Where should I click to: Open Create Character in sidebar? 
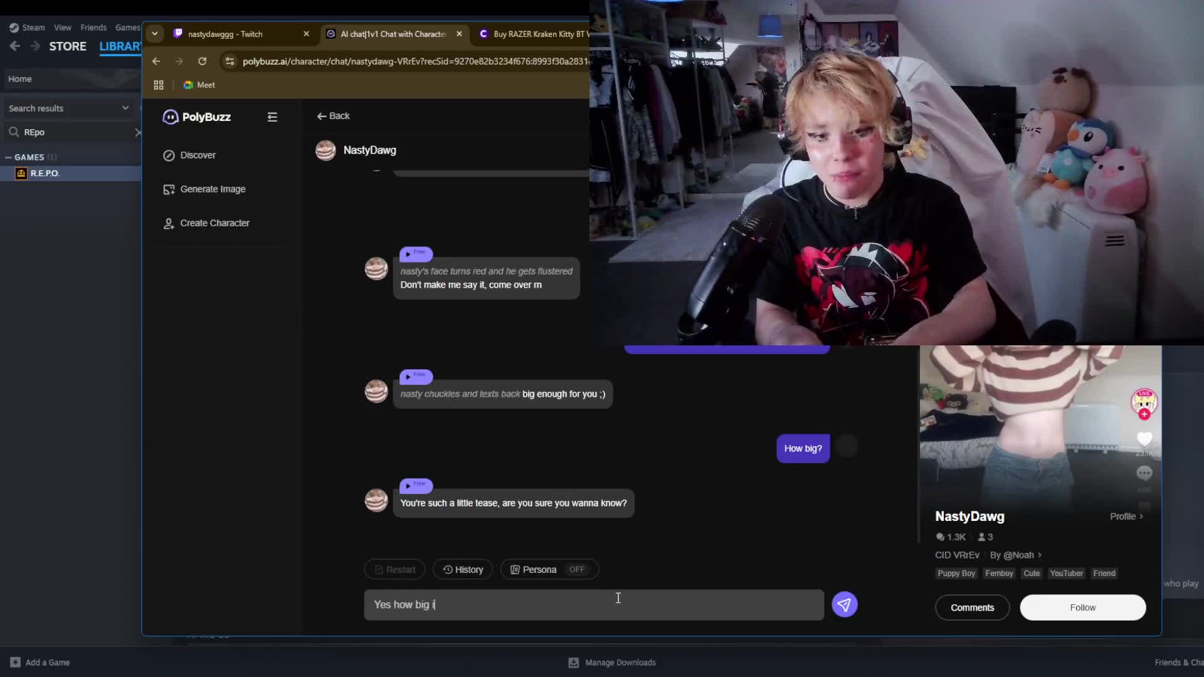click(x=206, y=223)
